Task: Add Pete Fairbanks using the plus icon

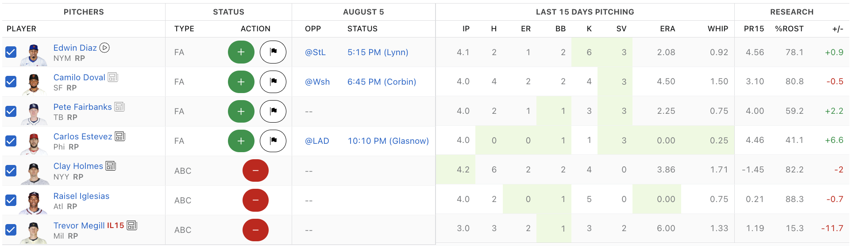Action: coord(241,111)
